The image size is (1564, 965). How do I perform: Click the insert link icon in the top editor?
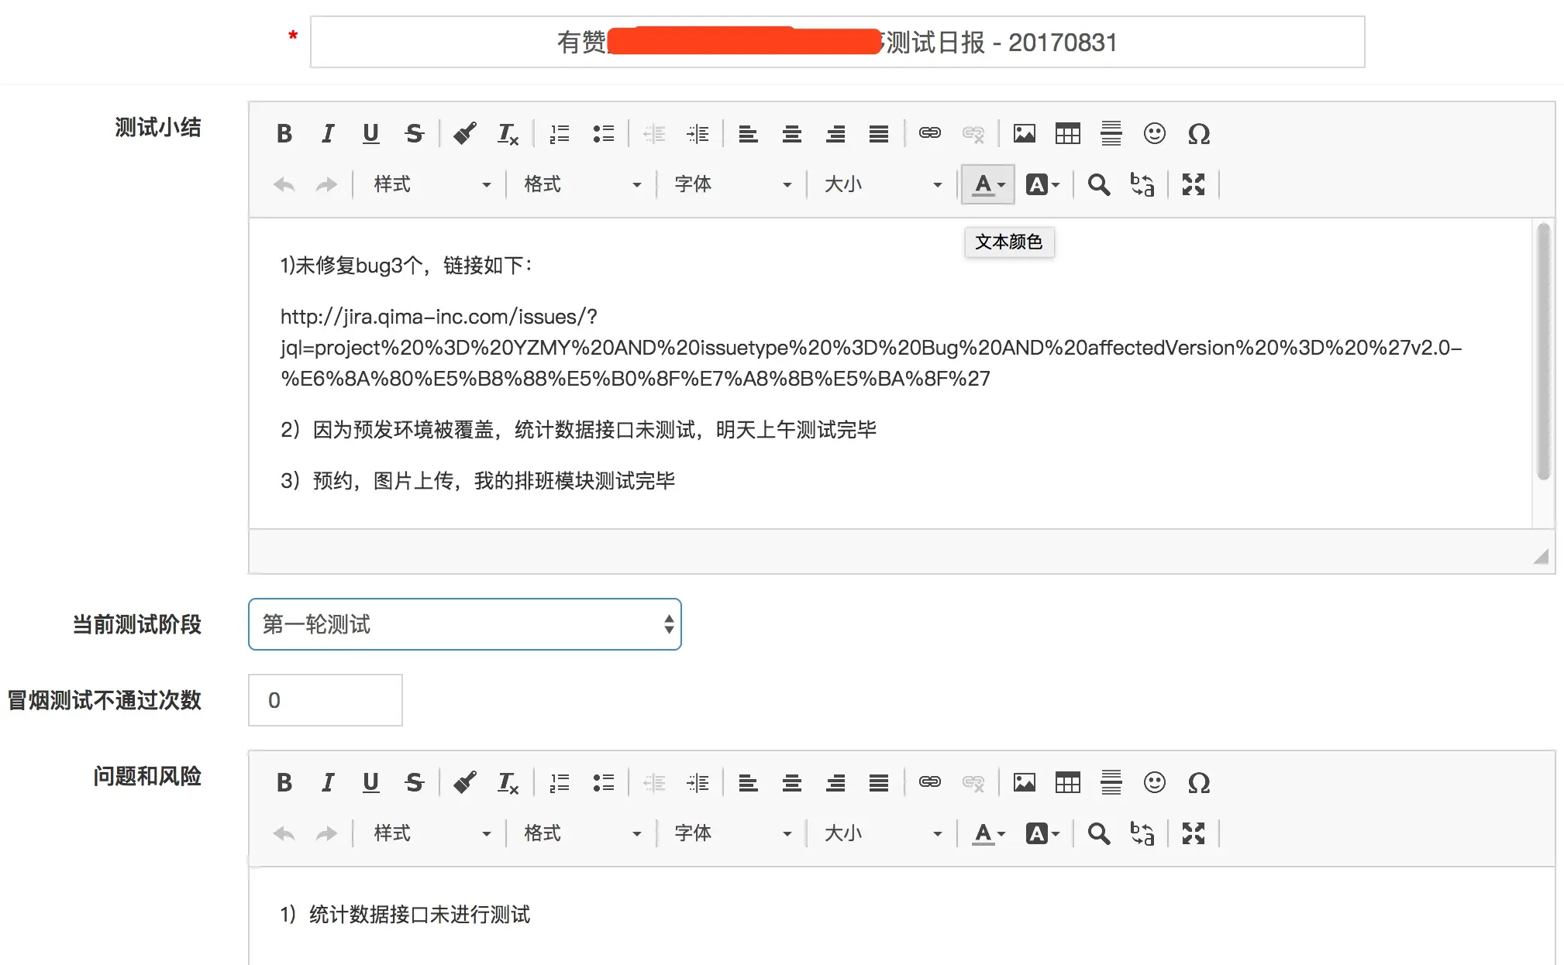[929, 134]
